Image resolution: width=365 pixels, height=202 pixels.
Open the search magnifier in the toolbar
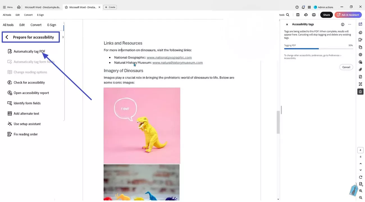287,15
